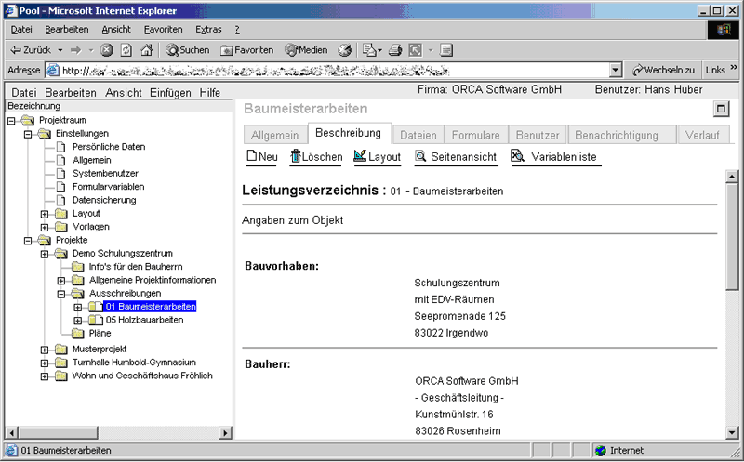Open the Medien toolbar button

tap(306, 50)
